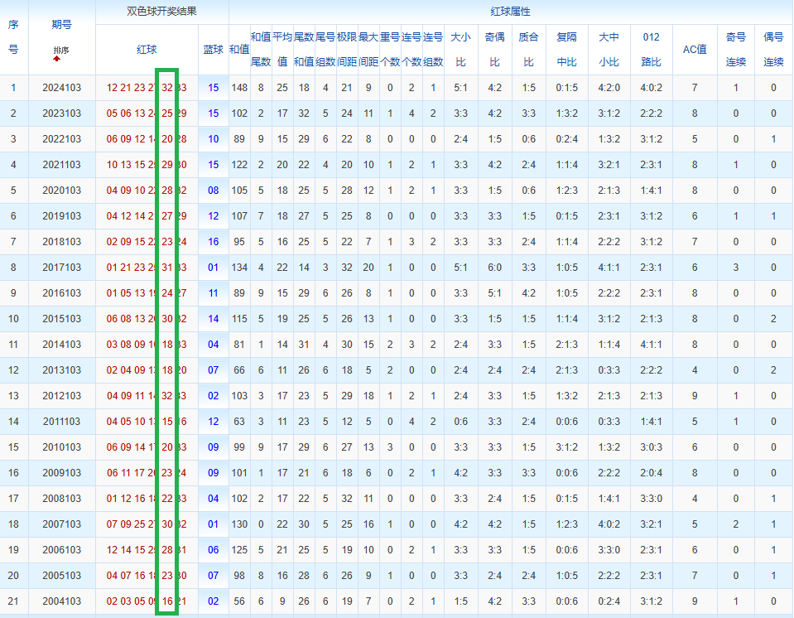
Task: Select period number 2022103
Action: click(x=62, y=139)
